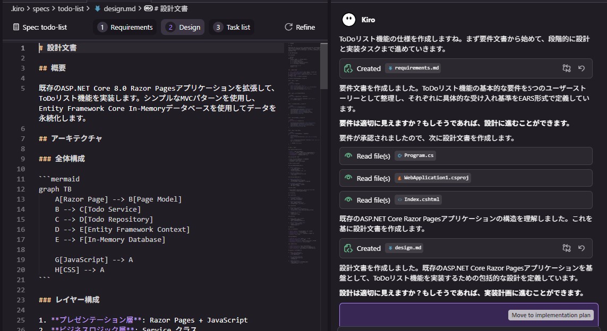Click the プレゼンテーション層 list line
Viewport: 607px width, 331px height.
coord(143,320)
